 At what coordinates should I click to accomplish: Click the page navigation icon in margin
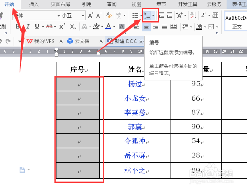click(x=22, y=170)
